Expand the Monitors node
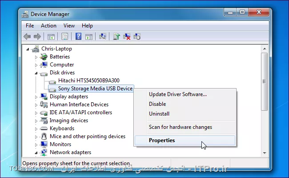Viewport: 289px width, 178px height. click(x=36, y=145)
